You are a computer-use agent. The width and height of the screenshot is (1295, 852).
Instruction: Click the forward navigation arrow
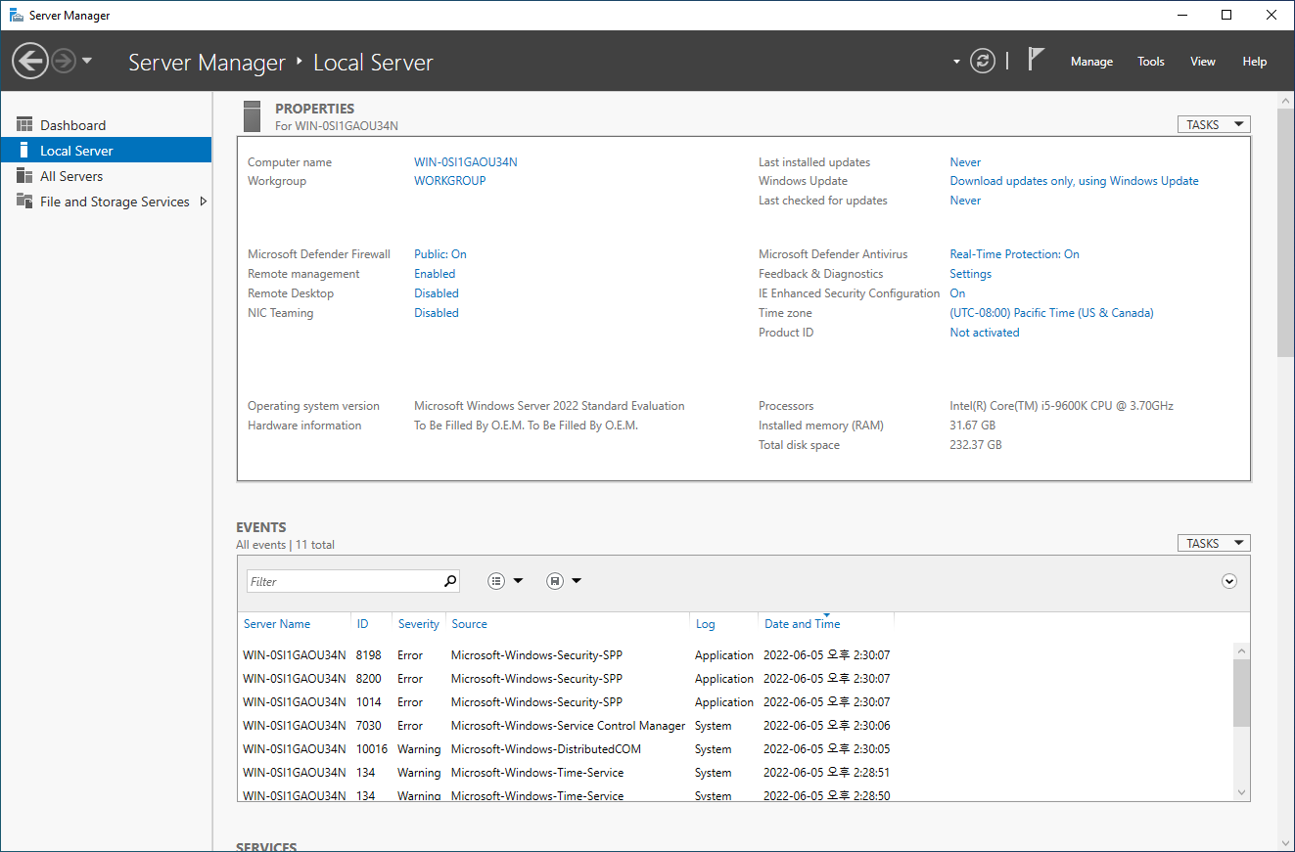[64, 62]
